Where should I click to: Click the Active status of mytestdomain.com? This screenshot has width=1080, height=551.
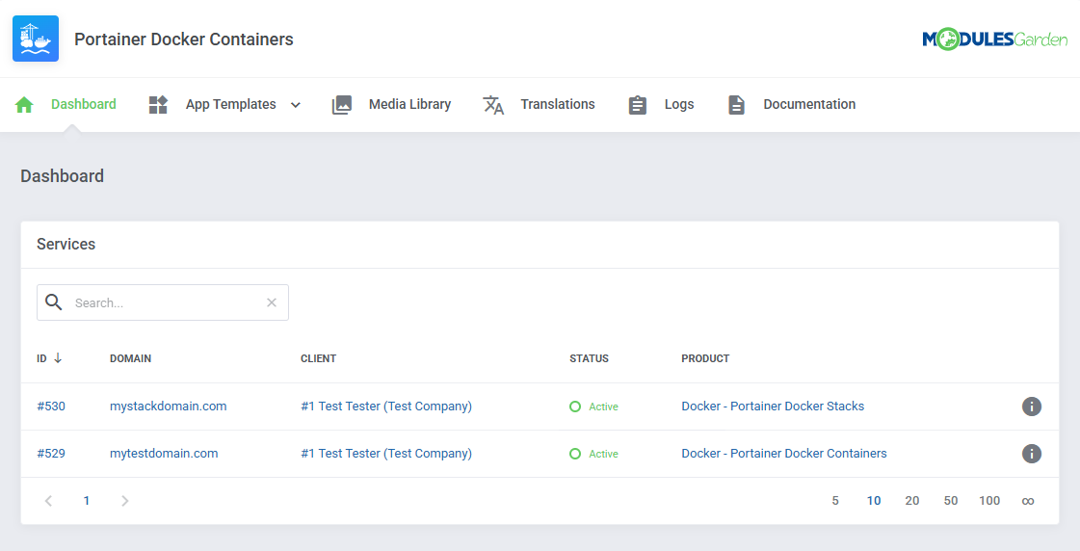coord(593,454)
